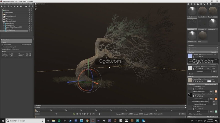Open the Diffusion Subsurface Scatter dropdown
This screenshot has width=220, height=123.
click(x=211, y=84)
